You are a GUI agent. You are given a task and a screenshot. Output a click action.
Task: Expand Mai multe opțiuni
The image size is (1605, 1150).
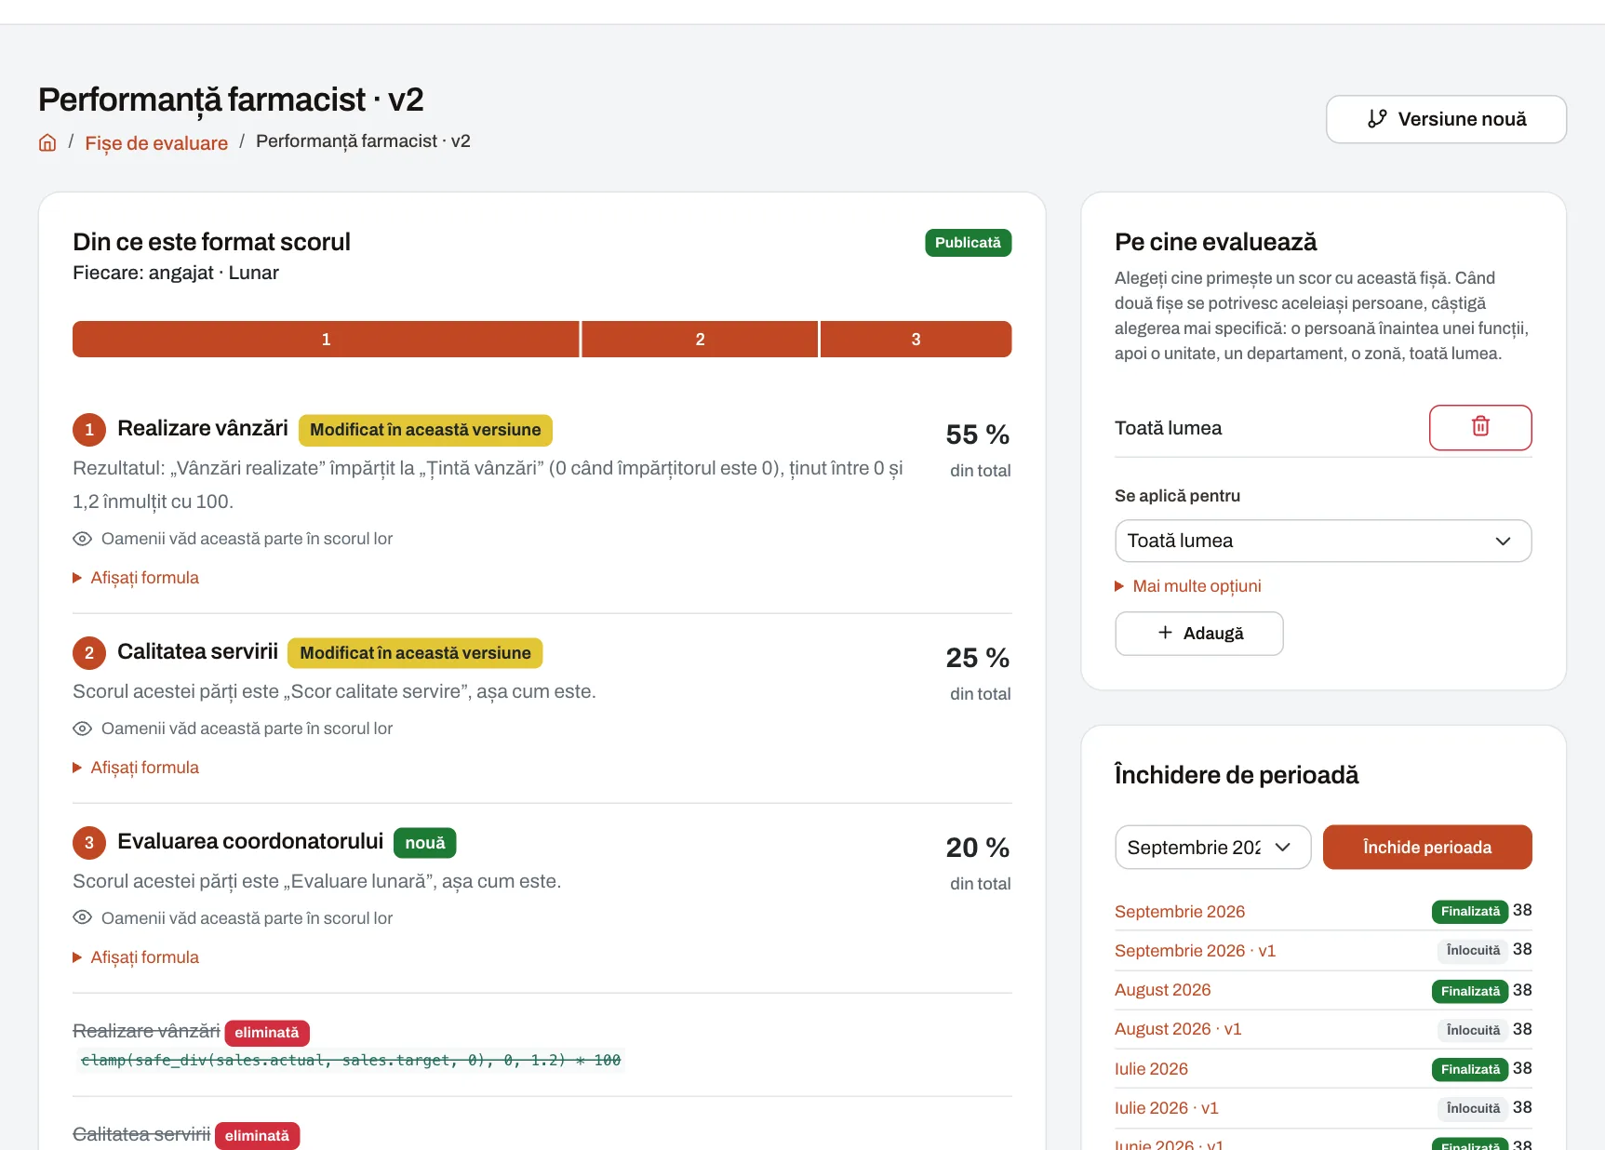tap(1188, 586)
